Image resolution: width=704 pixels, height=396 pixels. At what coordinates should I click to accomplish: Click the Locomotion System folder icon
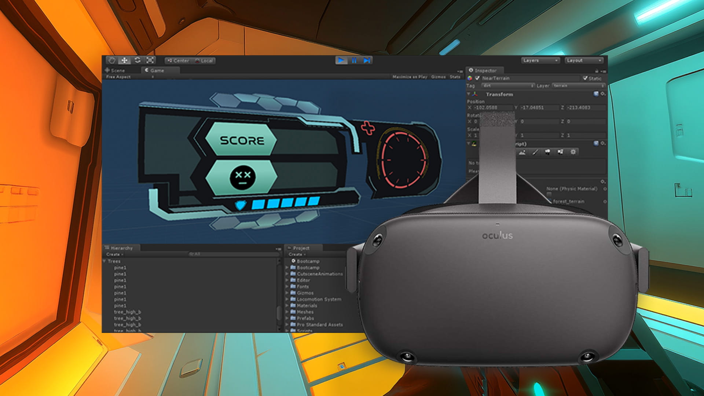click(293, 299)
